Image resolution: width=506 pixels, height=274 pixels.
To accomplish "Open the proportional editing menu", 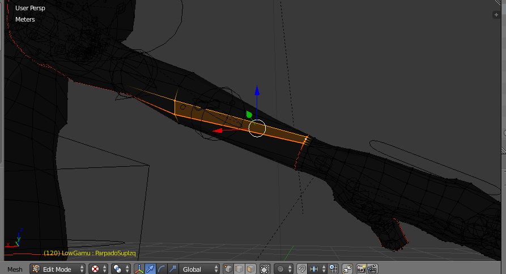I will coord(283,269).
